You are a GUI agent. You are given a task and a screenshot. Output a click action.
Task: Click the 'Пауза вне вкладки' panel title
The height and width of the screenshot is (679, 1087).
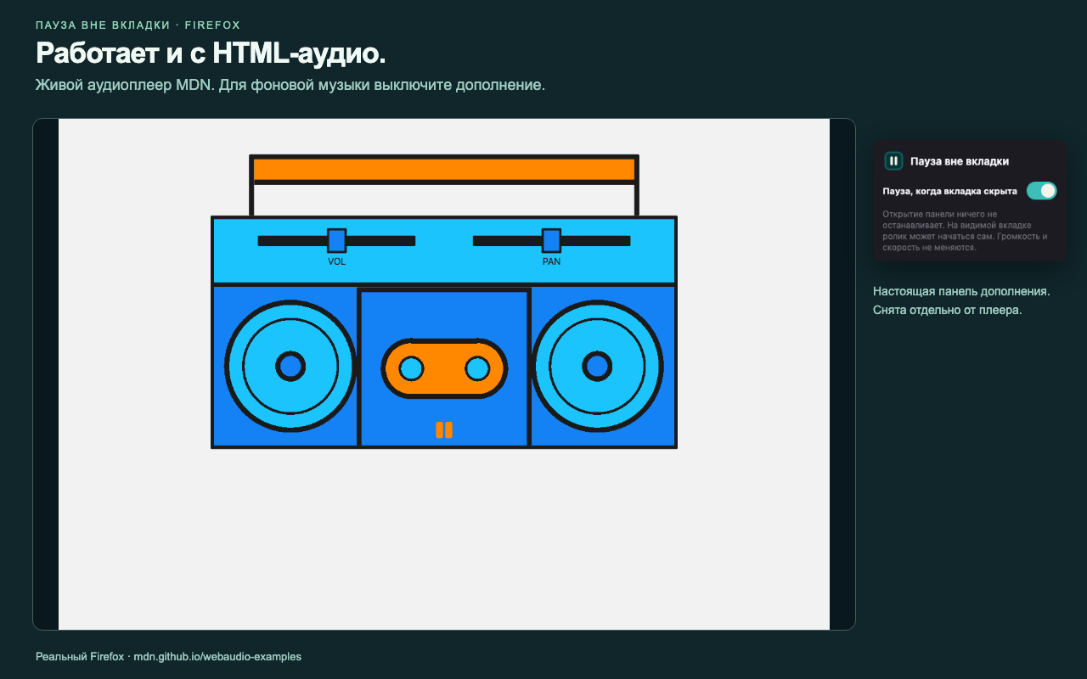point(960,161)
